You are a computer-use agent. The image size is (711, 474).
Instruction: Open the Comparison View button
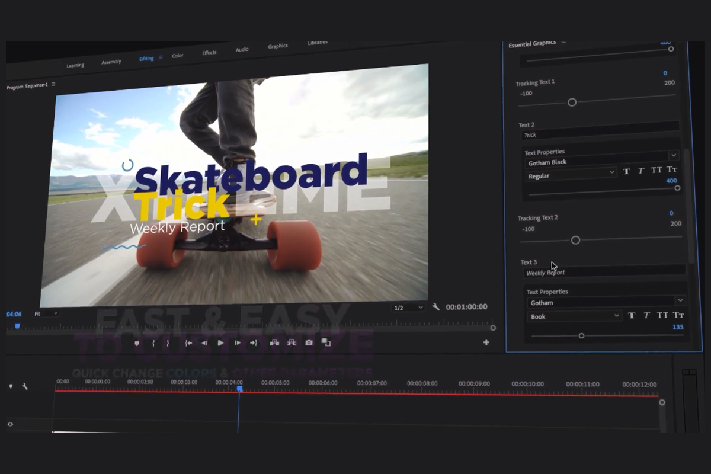point(326,342)
